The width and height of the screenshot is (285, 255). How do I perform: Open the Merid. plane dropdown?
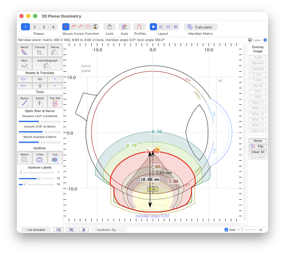[x=24, y=51]
